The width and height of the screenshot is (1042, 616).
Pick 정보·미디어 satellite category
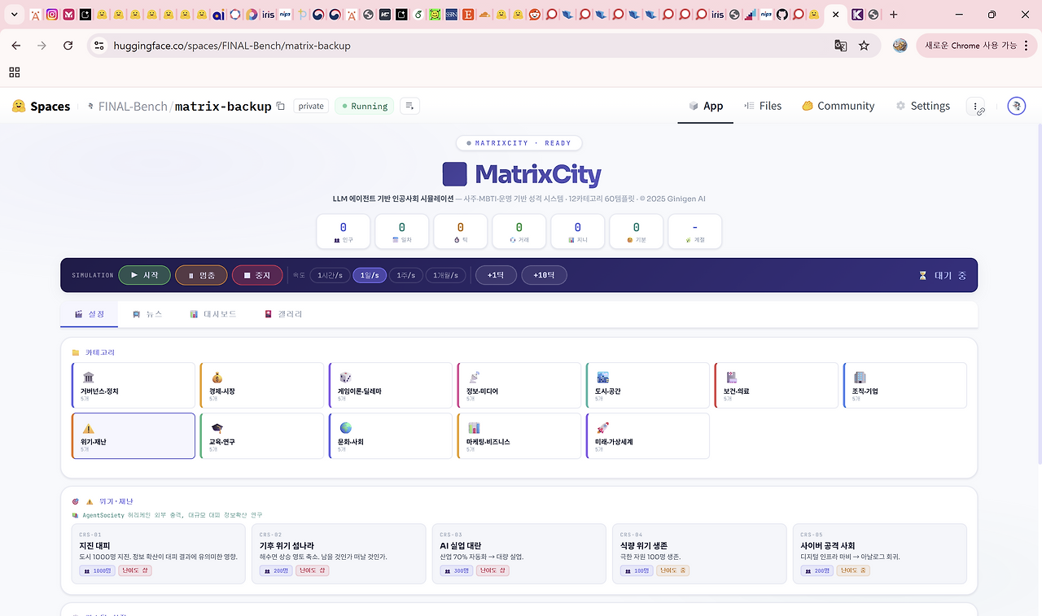[519, 385]
